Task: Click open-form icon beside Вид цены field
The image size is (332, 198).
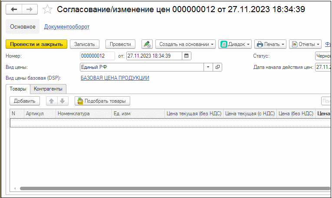Action: [x=217, y=67]
